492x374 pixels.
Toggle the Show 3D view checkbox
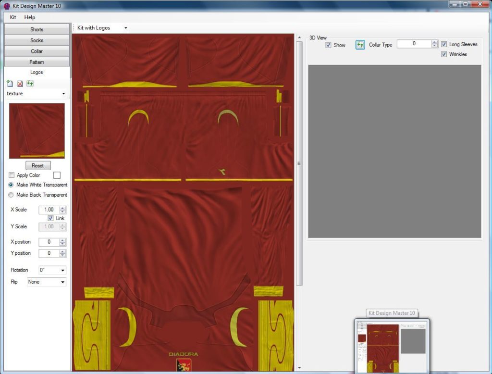click(x=328, y=45)
